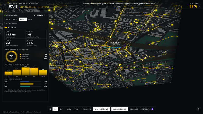Open the hamburger menu icon

point(5,5)
